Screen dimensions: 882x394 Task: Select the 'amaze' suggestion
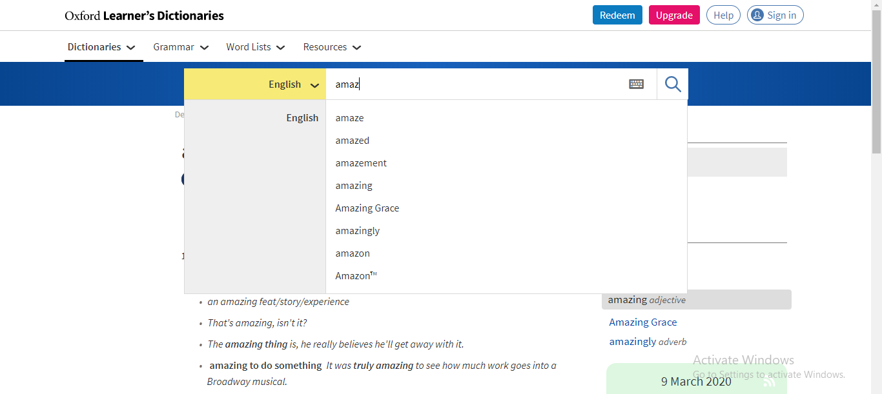(349, 118)
